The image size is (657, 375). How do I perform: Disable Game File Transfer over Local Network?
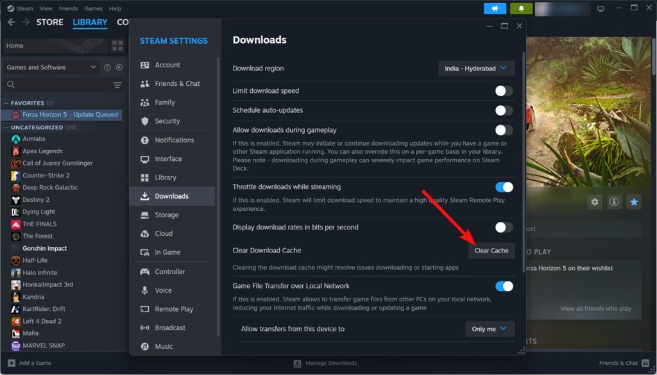pos(504,287)
